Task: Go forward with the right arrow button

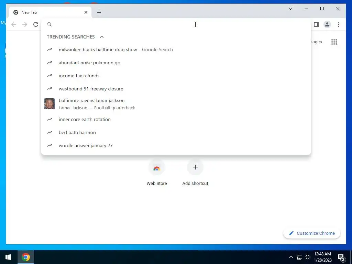Action: [25, 24]
